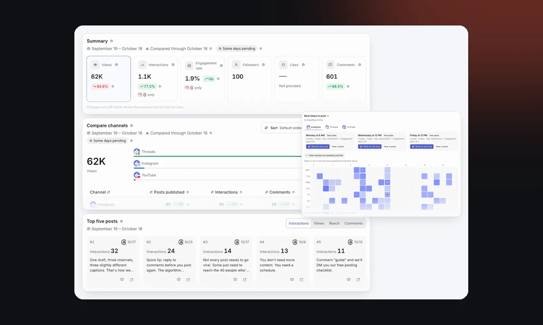This screenshot has width=543, height=325.
Task: Sort table by Comments column header
Action: (x=278, y=192)
